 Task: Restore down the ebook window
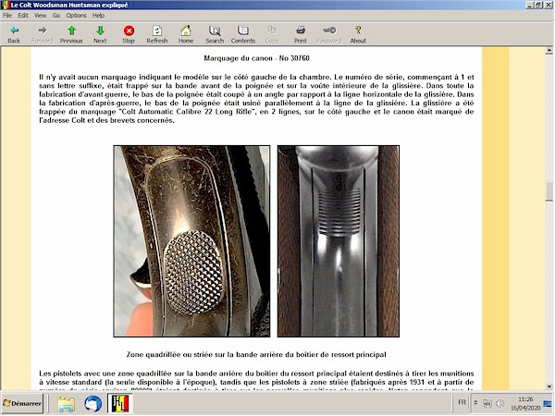click(x=538, y=5)
